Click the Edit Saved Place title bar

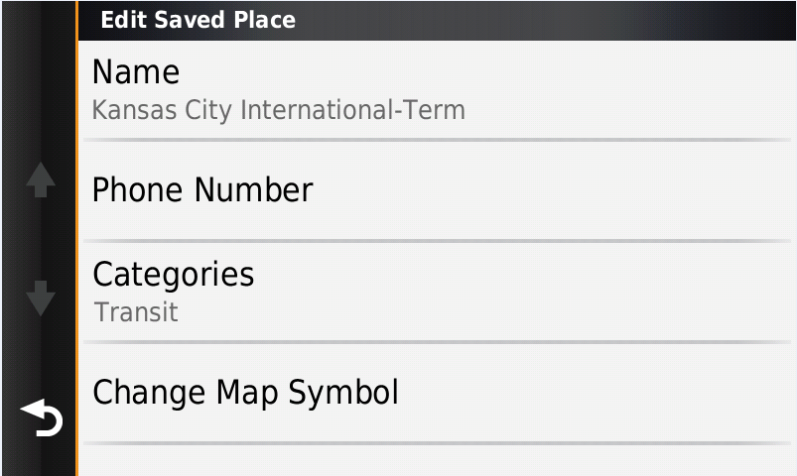(x=437, y=20)
